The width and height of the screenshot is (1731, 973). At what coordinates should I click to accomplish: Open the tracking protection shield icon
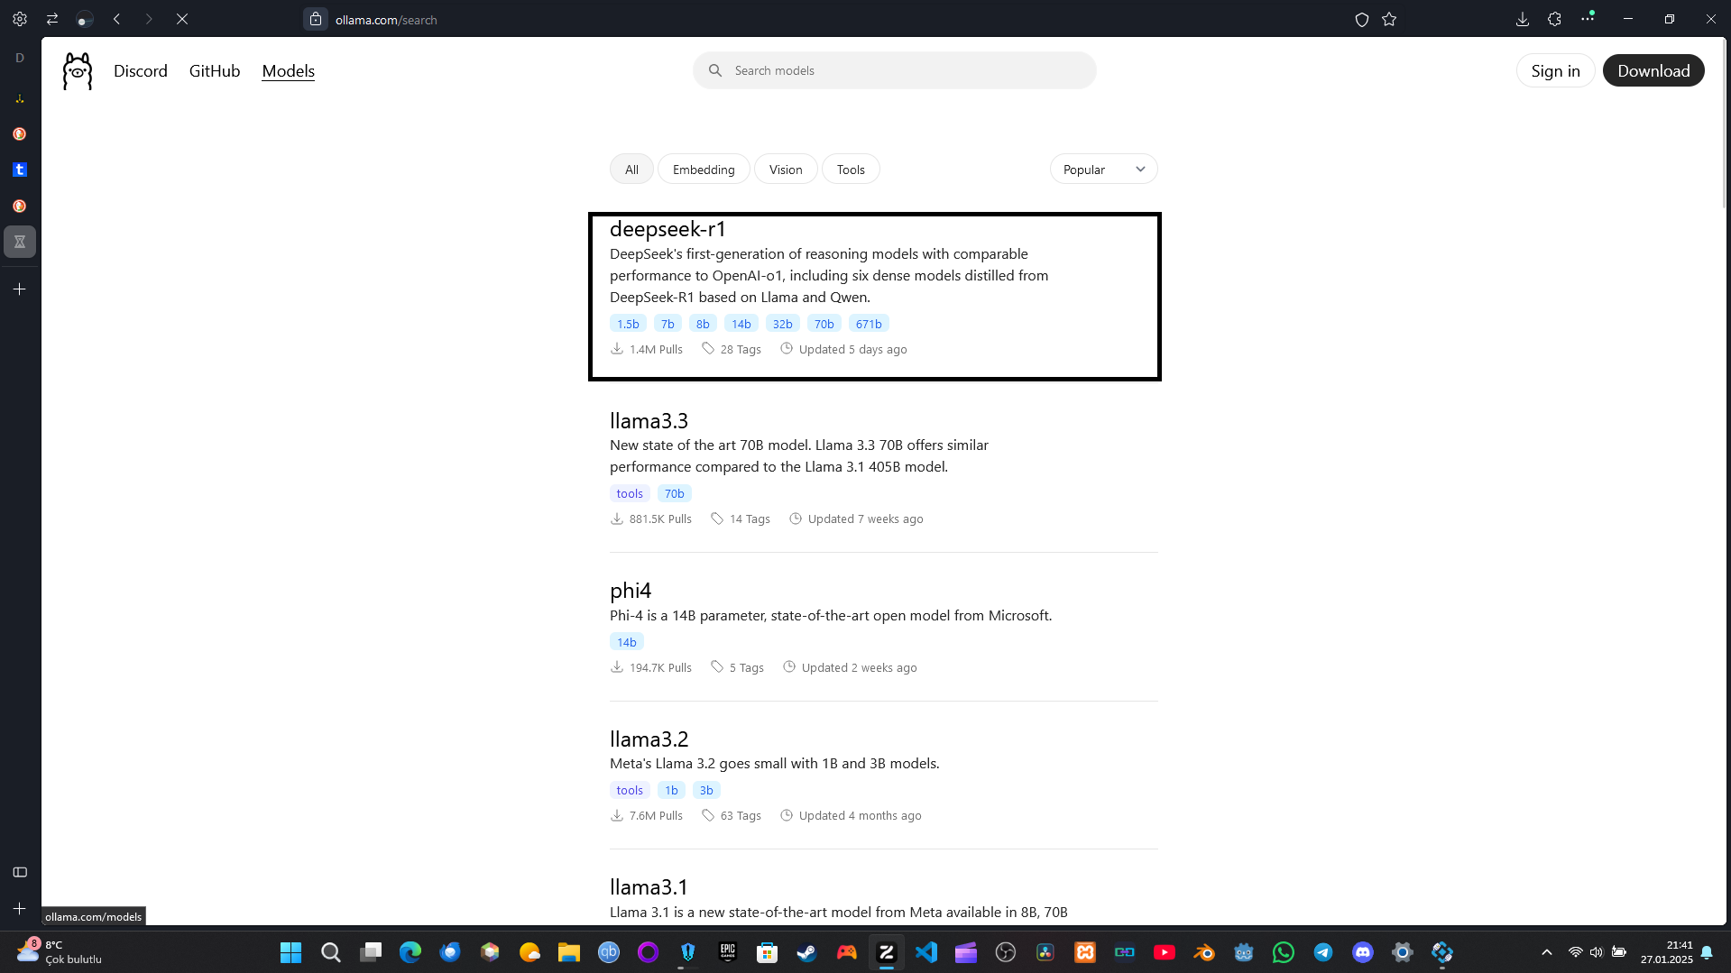pyautogui.click(x=1362, y=19)
